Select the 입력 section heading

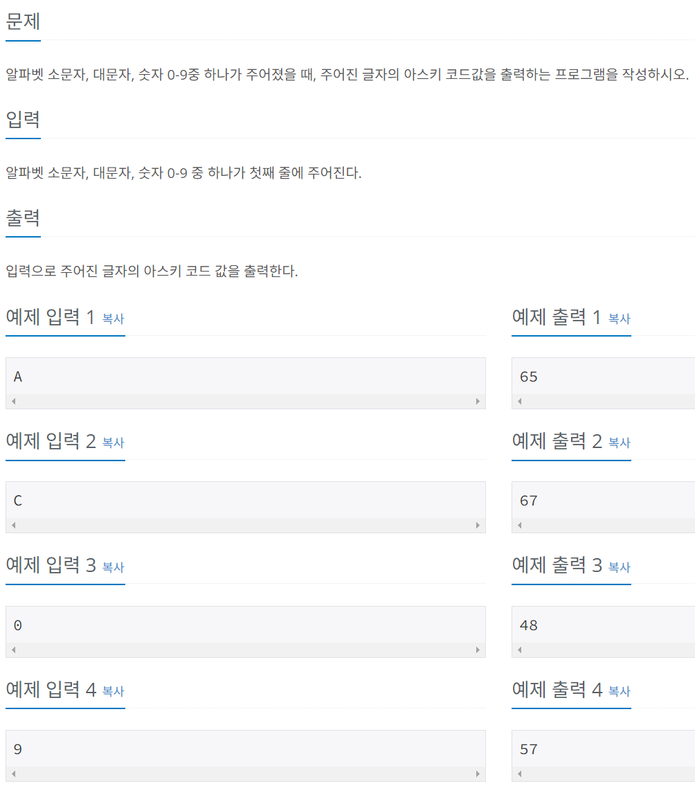[x=23, y=120]
